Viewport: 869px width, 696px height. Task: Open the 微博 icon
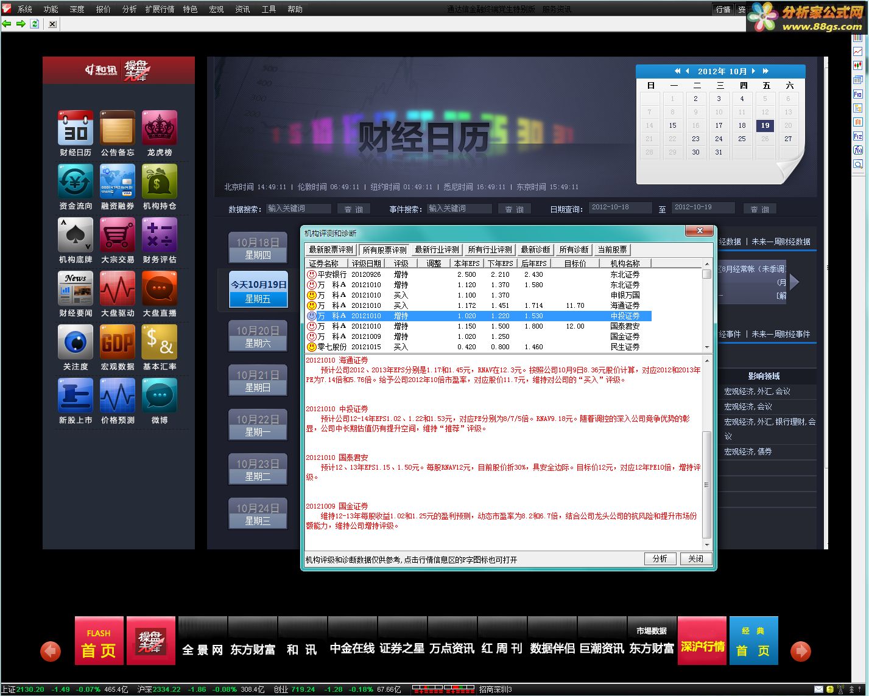160,395
